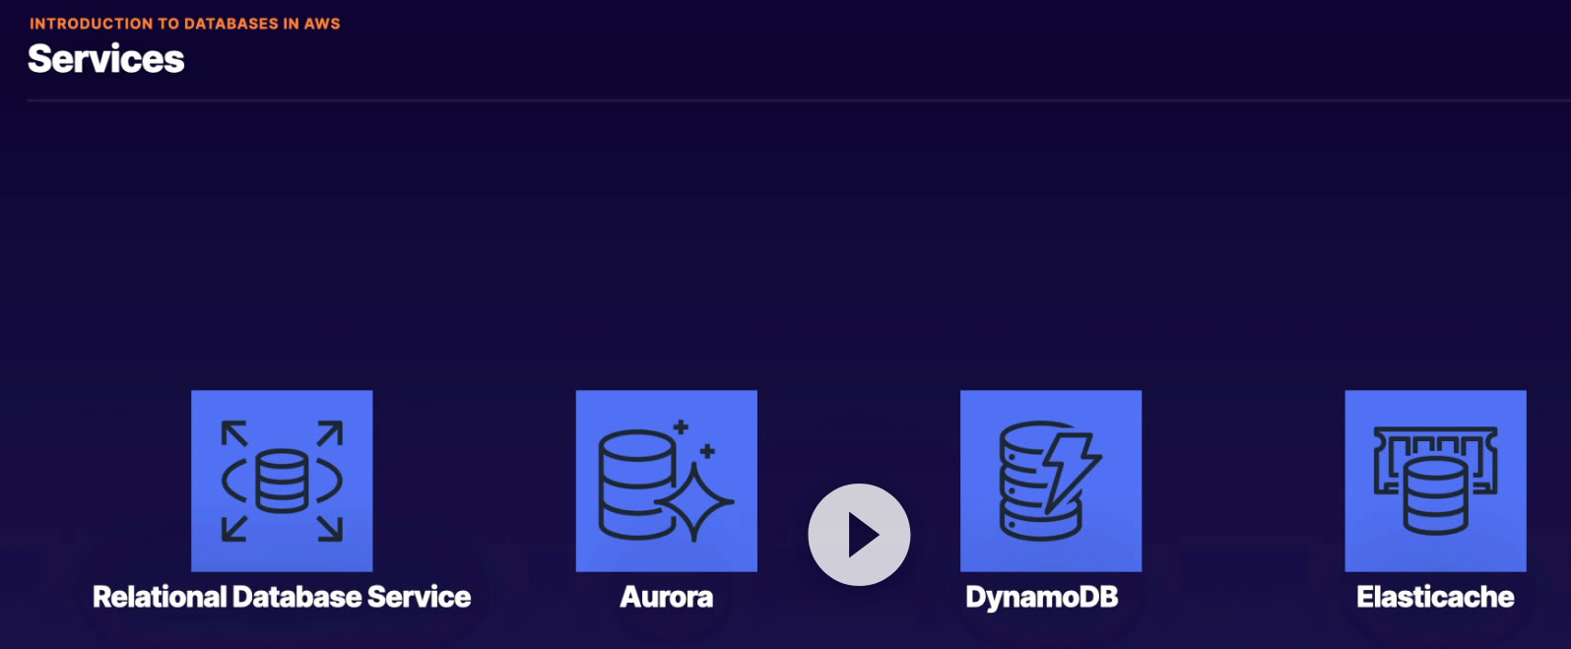Open the DynamoDB service icon tile
Viewport: 1571px width, 649px height.
pos(1051,481)
